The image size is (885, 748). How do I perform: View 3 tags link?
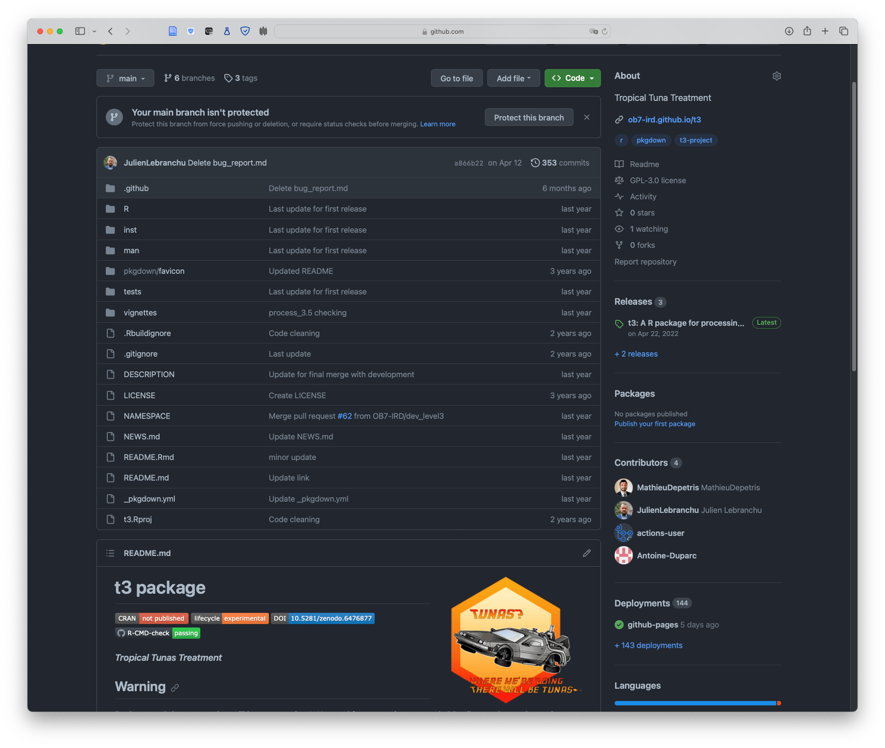coord(241,78)
